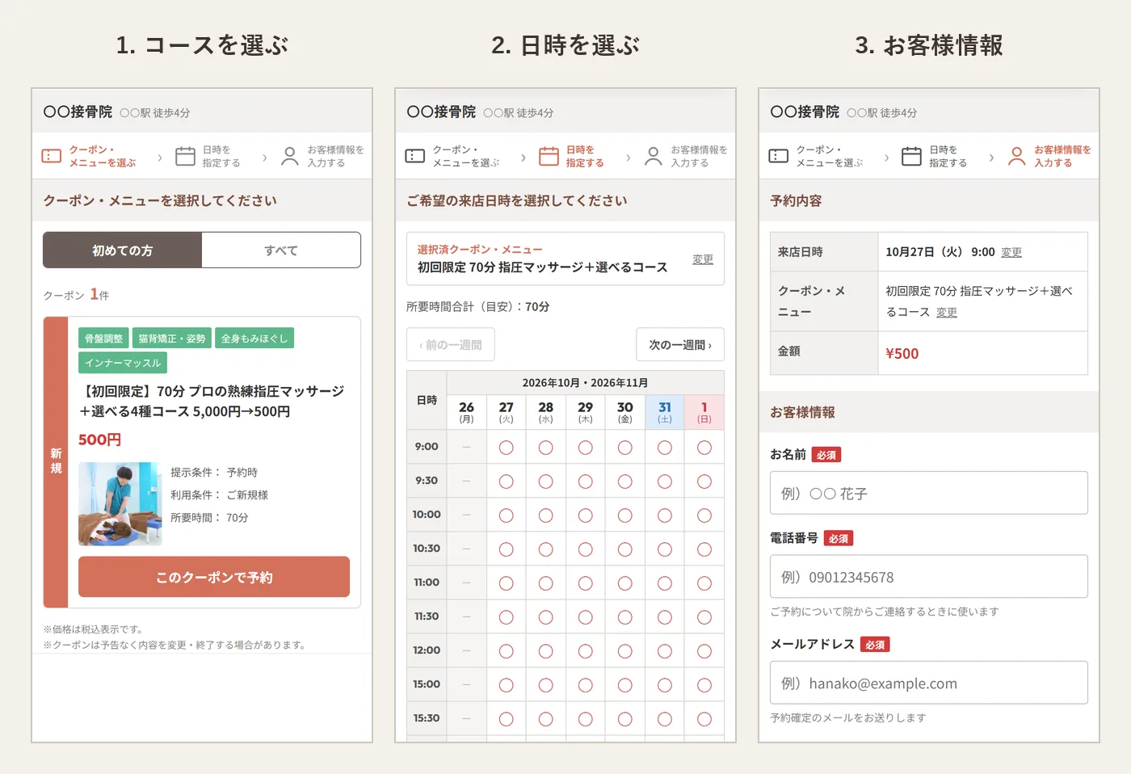This screenshot has height=774, width=1131.
Task: Click the person icon on the date-selection screen
Action: point(654,156)
